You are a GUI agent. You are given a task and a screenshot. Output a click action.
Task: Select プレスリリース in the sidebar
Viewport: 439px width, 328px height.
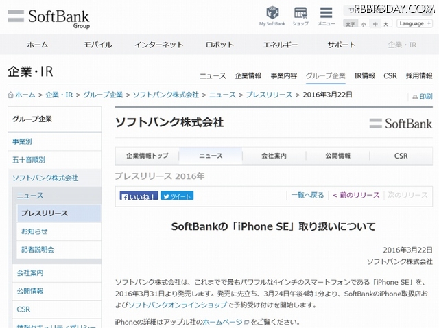click(59, 213)
